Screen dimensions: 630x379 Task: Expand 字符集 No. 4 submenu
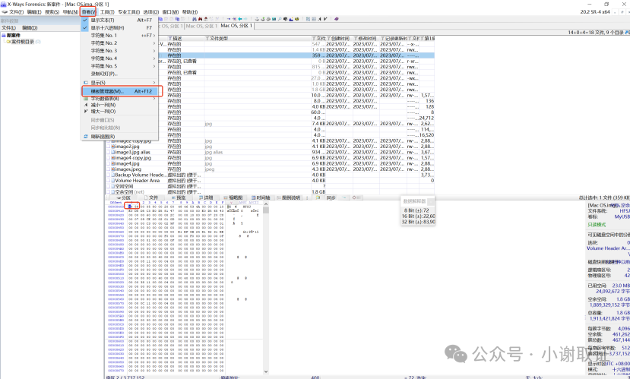(x=119, y=58)
